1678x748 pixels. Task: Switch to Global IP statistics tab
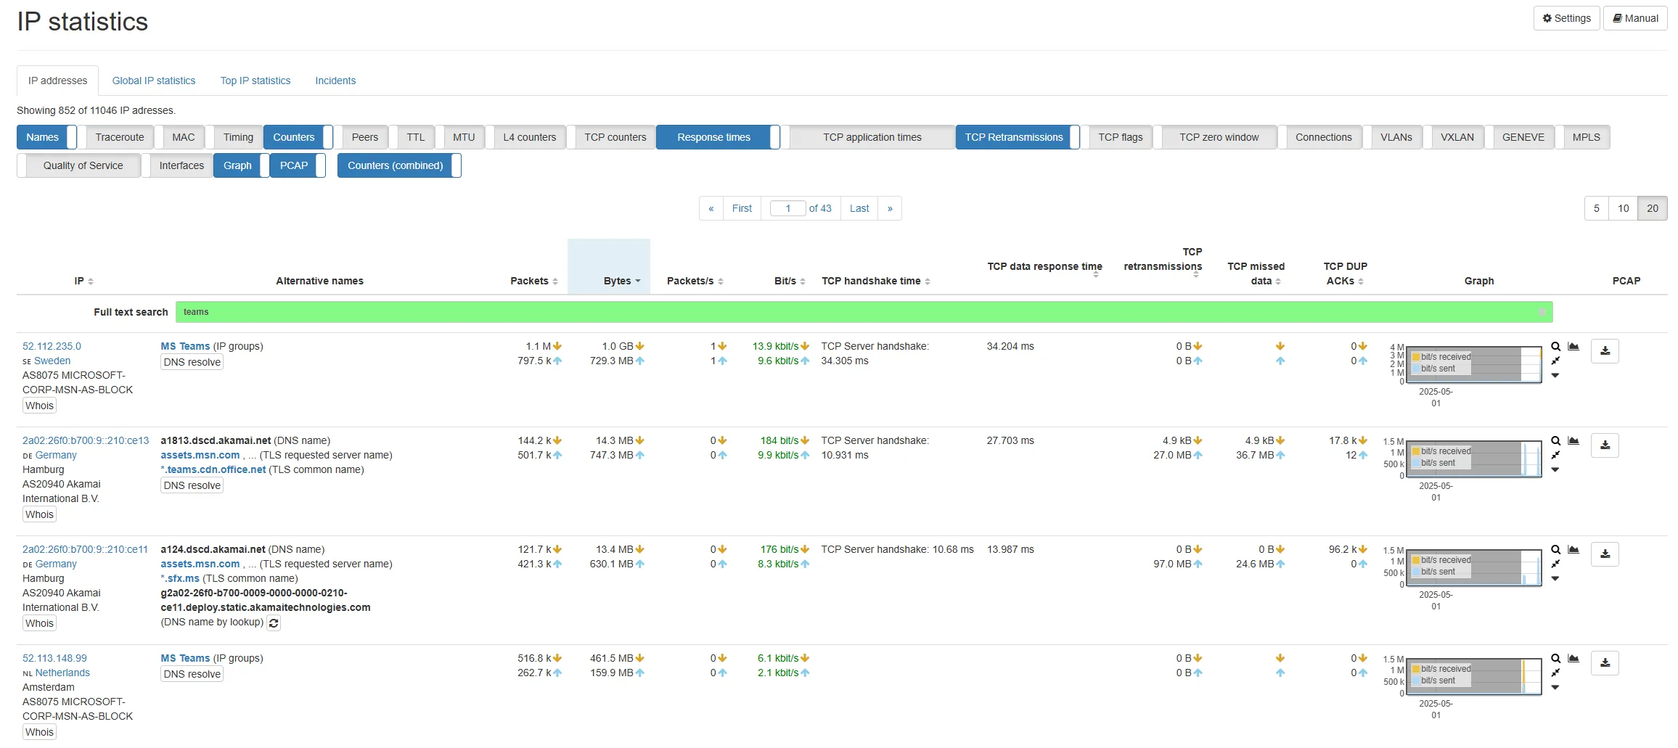pos(153,81)
